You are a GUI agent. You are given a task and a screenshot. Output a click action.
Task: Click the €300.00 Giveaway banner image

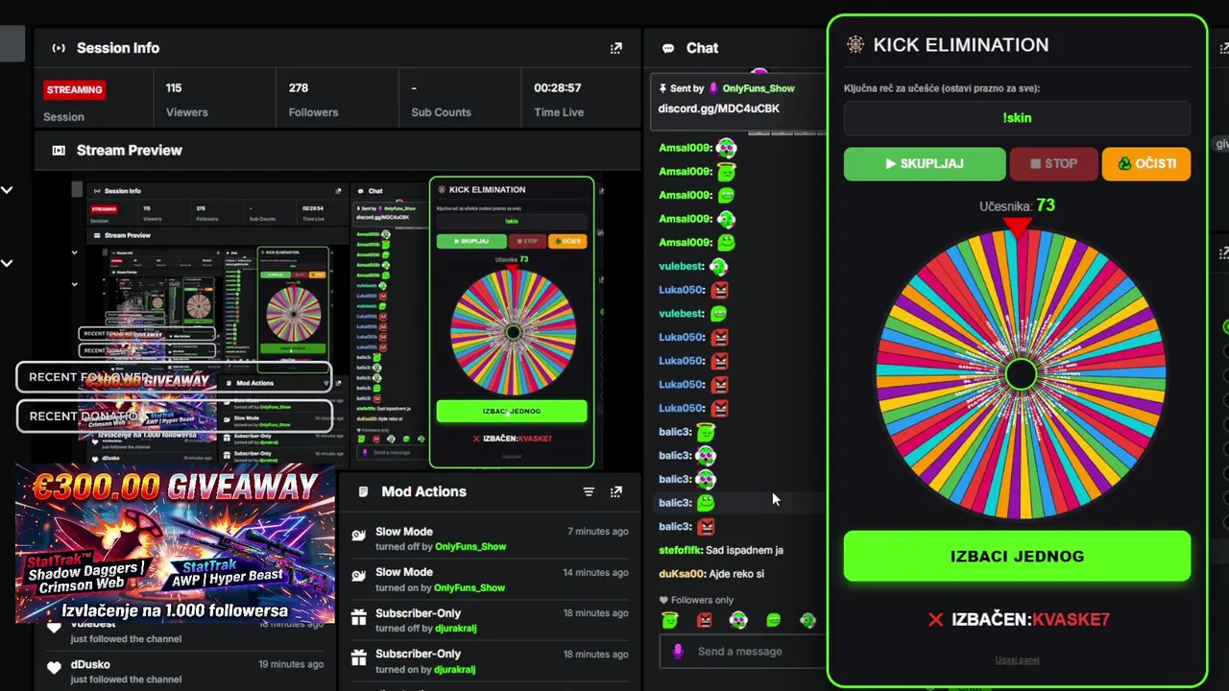(176, 543)
